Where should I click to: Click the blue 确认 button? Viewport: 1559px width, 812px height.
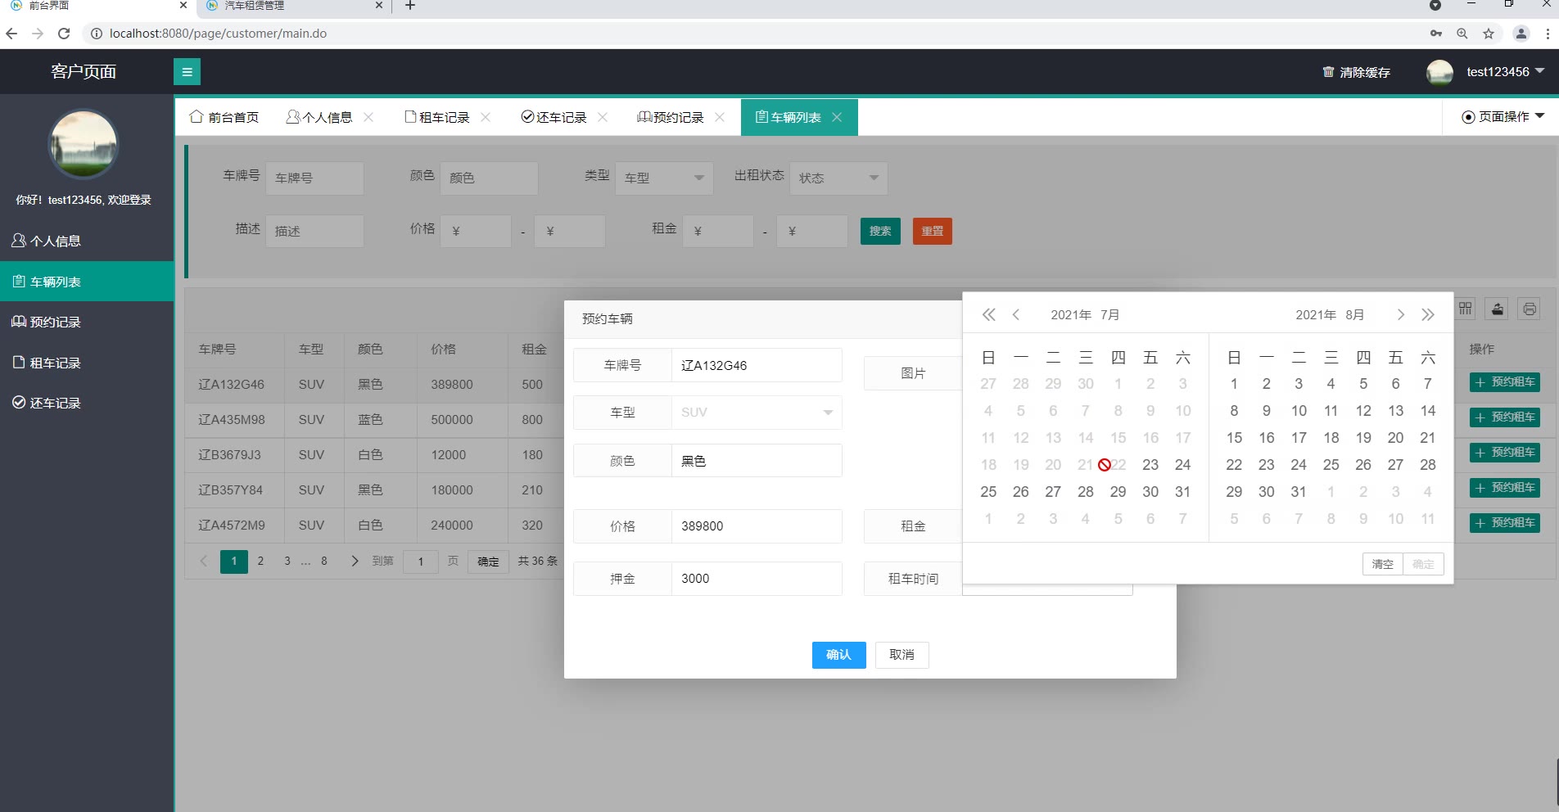tap(838, 655)
